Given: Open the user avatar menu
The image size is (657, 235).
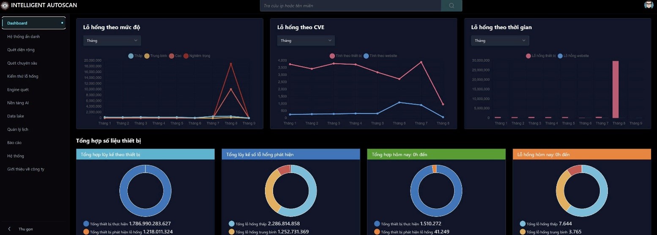Looking at the screenshot, I should 649,5.
